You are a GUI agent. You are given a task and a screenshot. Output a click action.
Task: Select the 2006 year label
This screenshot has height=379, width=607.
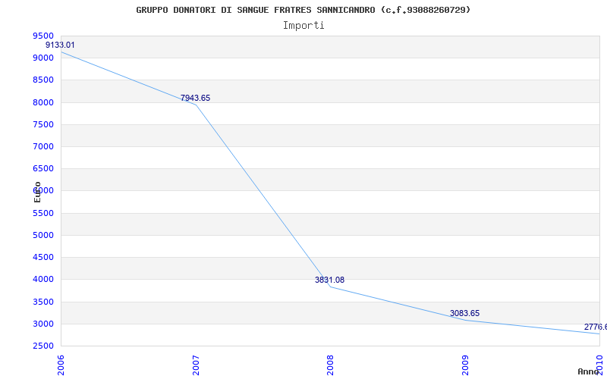[x=61, y=365]
